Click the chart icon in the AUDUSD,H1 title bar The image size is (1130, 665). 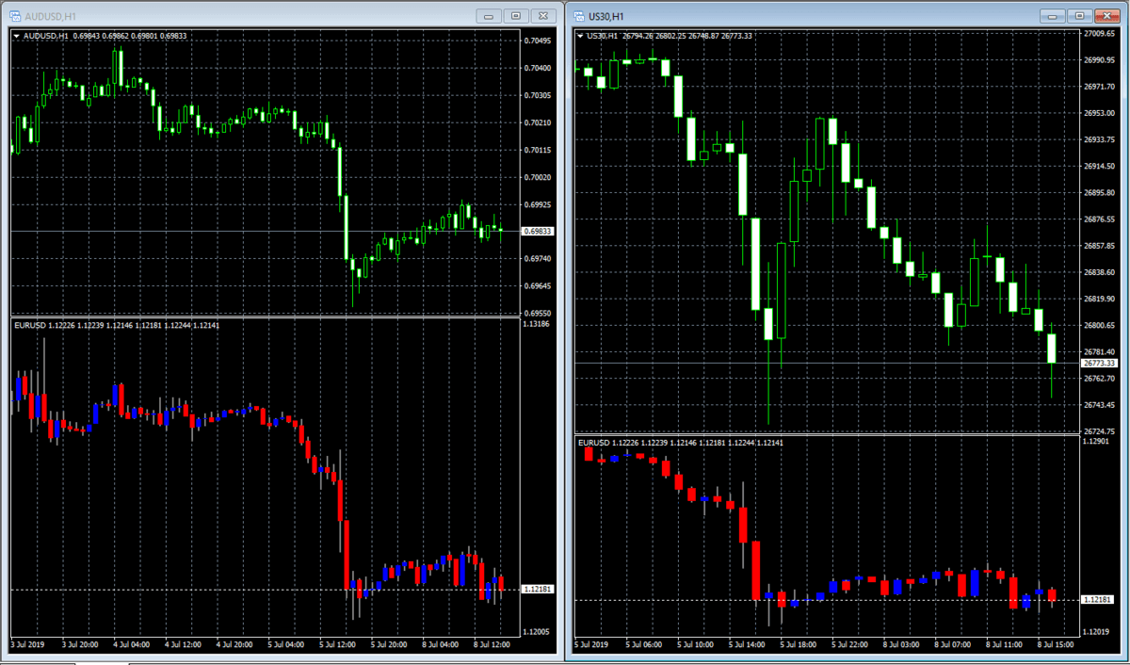click(13, 16)
